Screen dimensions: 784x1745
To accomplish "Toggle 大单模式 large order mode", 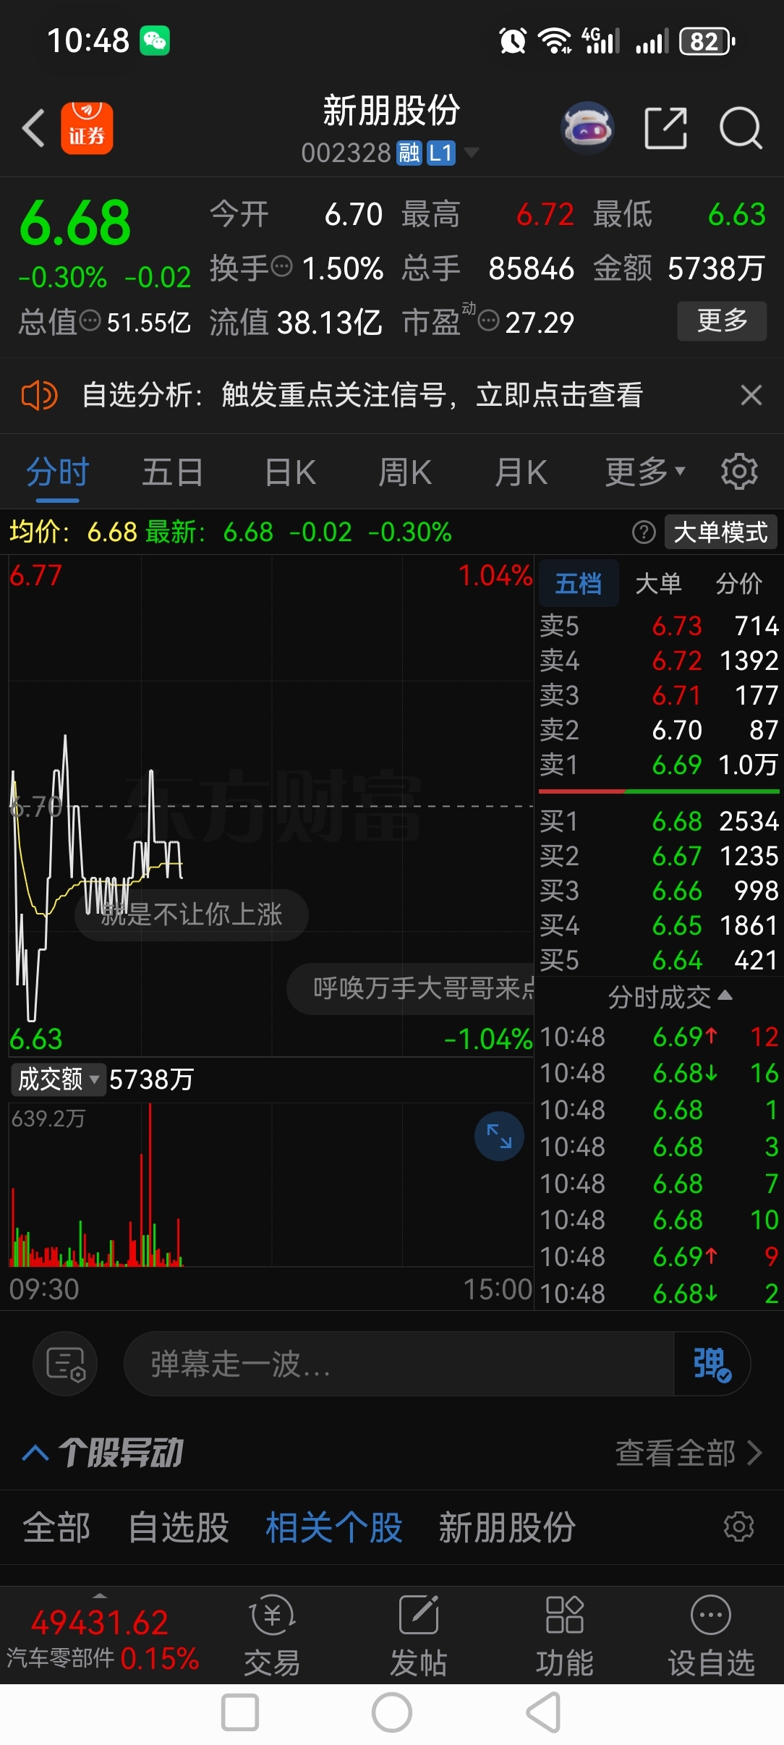I will click(x=720, y=532).
